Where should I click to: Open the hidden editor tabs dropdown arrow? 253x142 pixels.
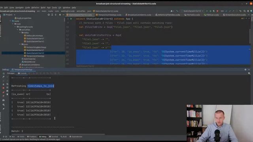pos(249,15)
